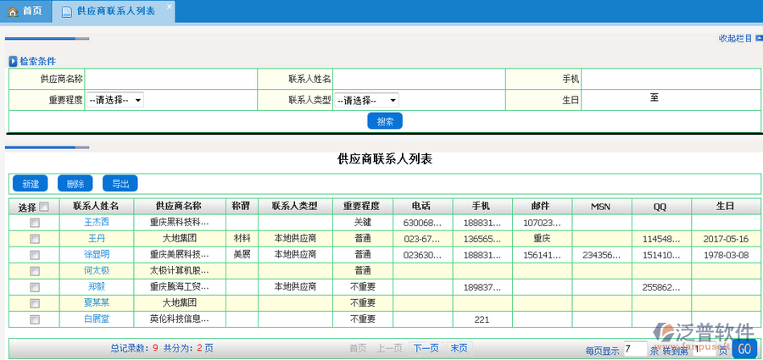Click the 供应商名称 search input field
This screenshot has width=763, height=360.
point(170,79)
